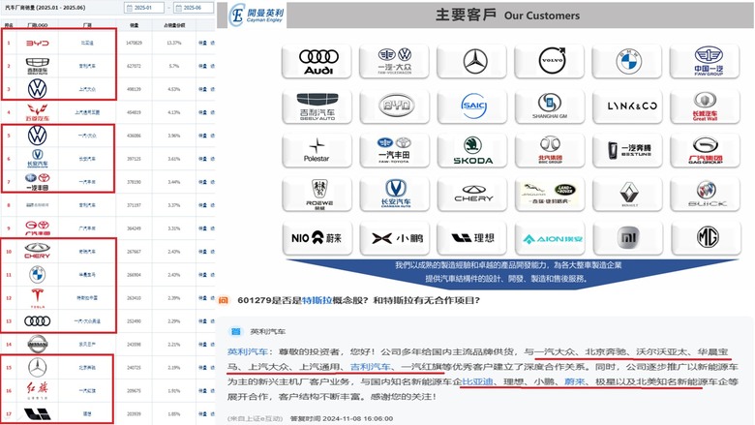Click the BMW roundel tile in customers grid

point(627,61)
